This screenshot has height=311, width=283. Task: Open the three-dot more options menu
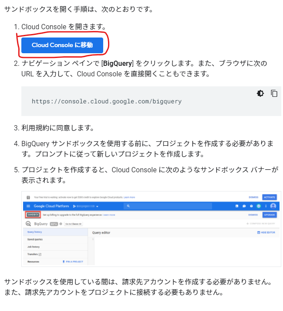click(x=266, y=206)
